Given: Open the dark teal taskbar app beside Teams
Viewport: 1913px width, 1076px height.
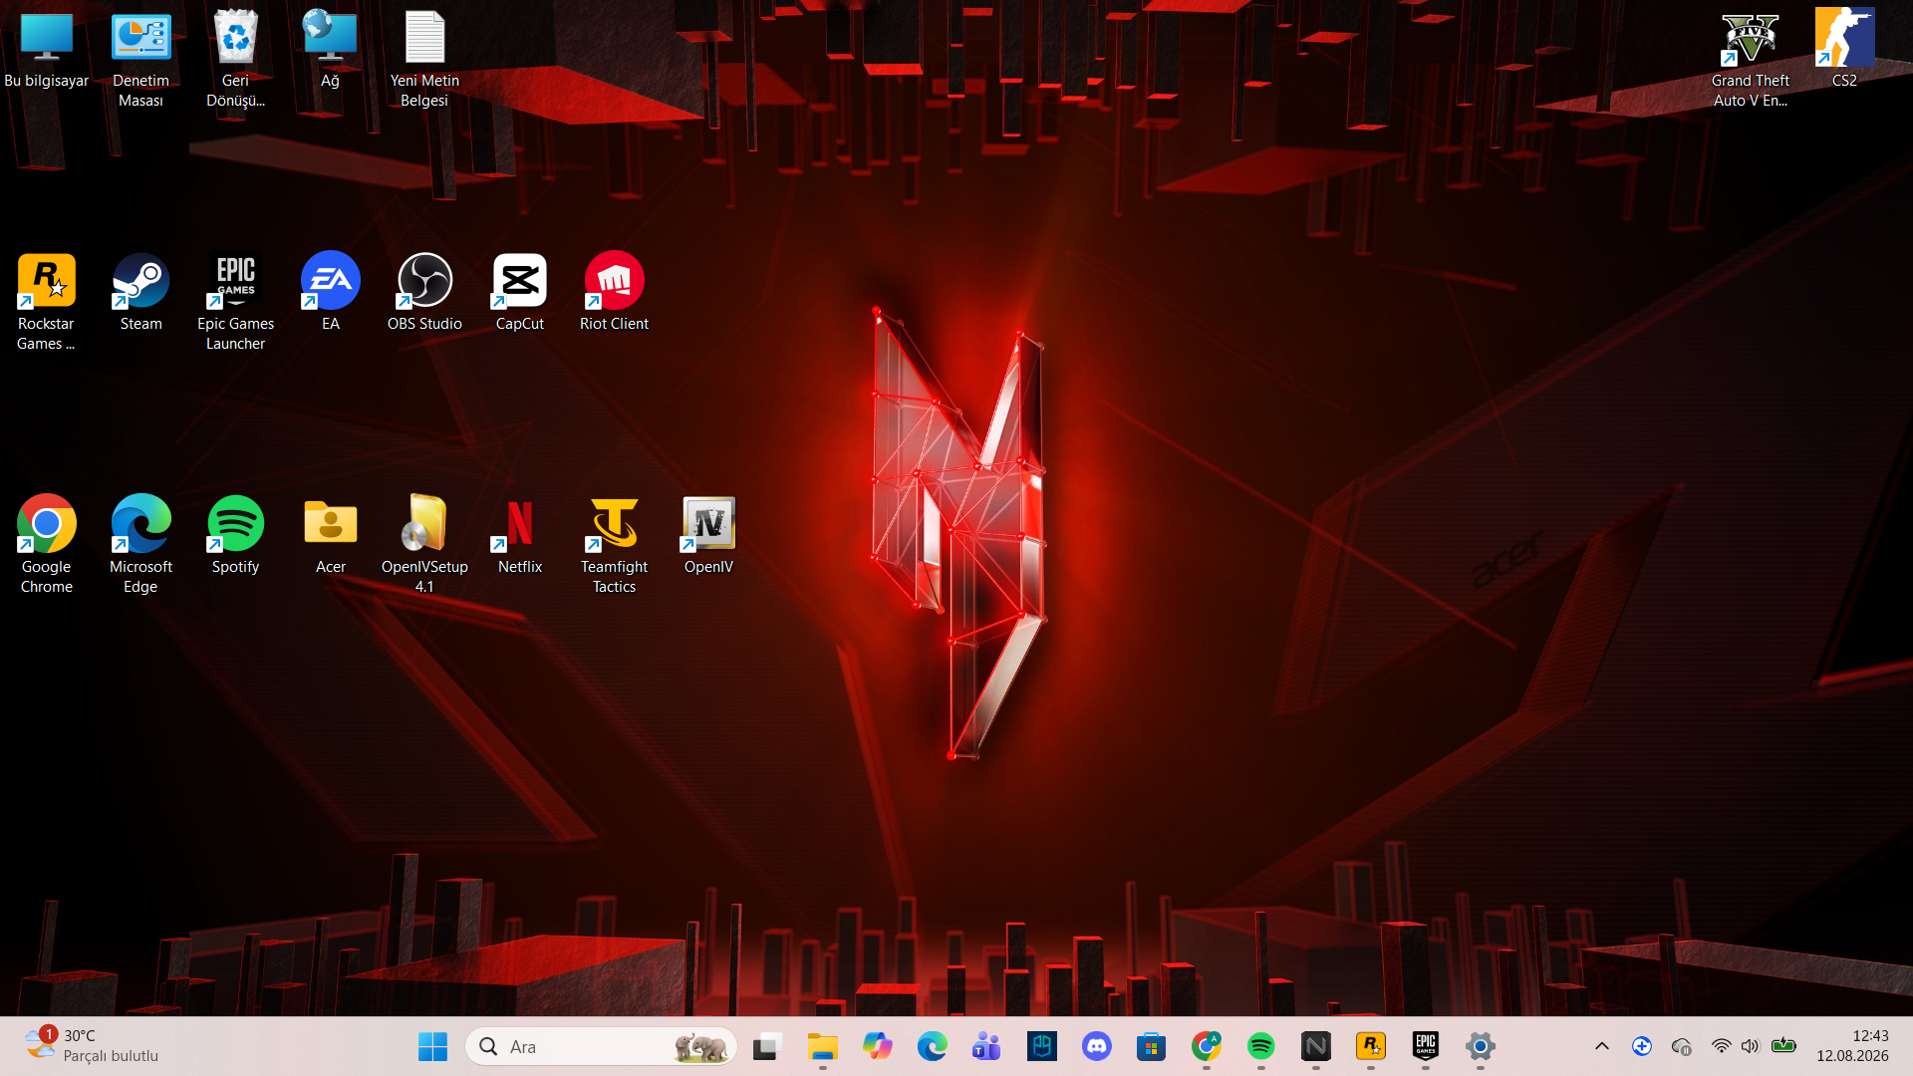Looking at the screenshot, I should (x=1041, y=1047).
